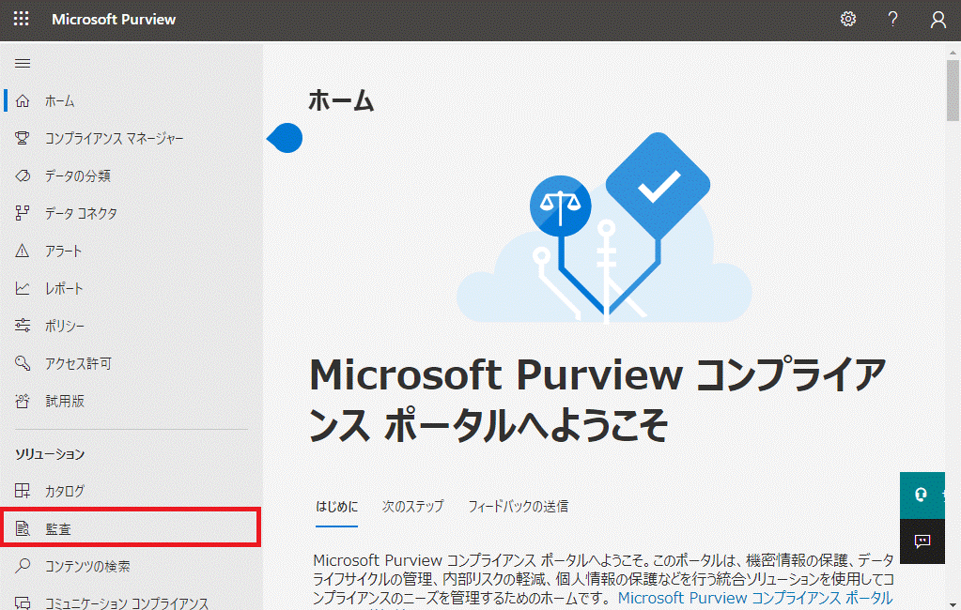The height and width of the screenshot is (610, 961).
Task: Click the blue teardrop tip marker
Action: tap(285, 138)
